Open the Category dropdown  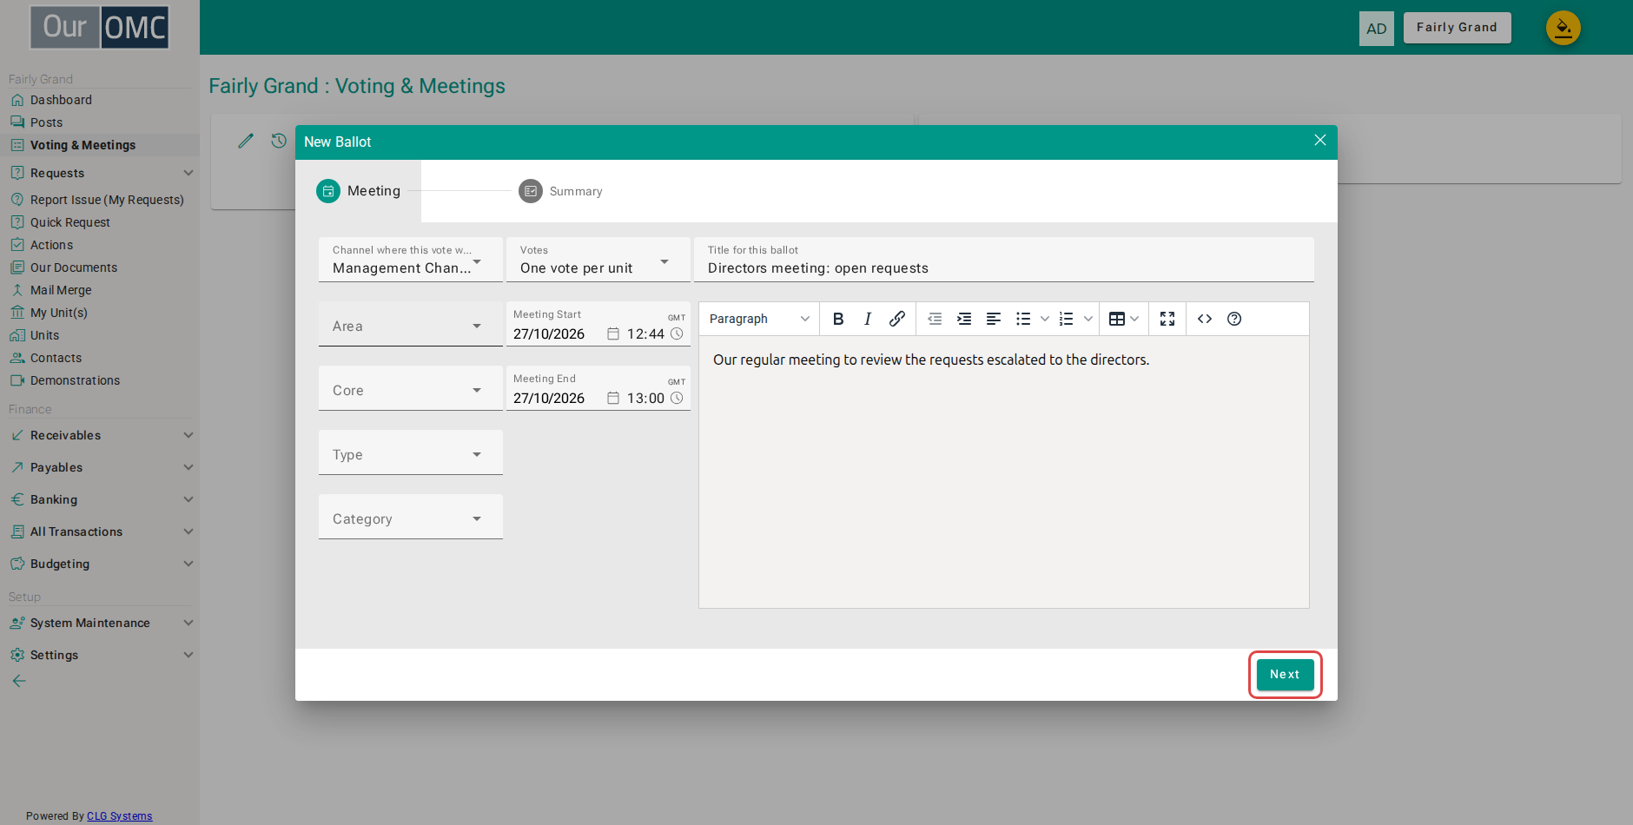click(411, 517)
